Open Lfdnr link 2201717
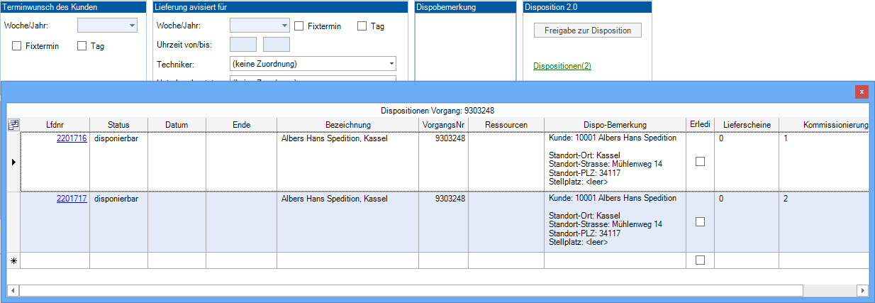Screen dimensions: 875x303 (72, 199)
